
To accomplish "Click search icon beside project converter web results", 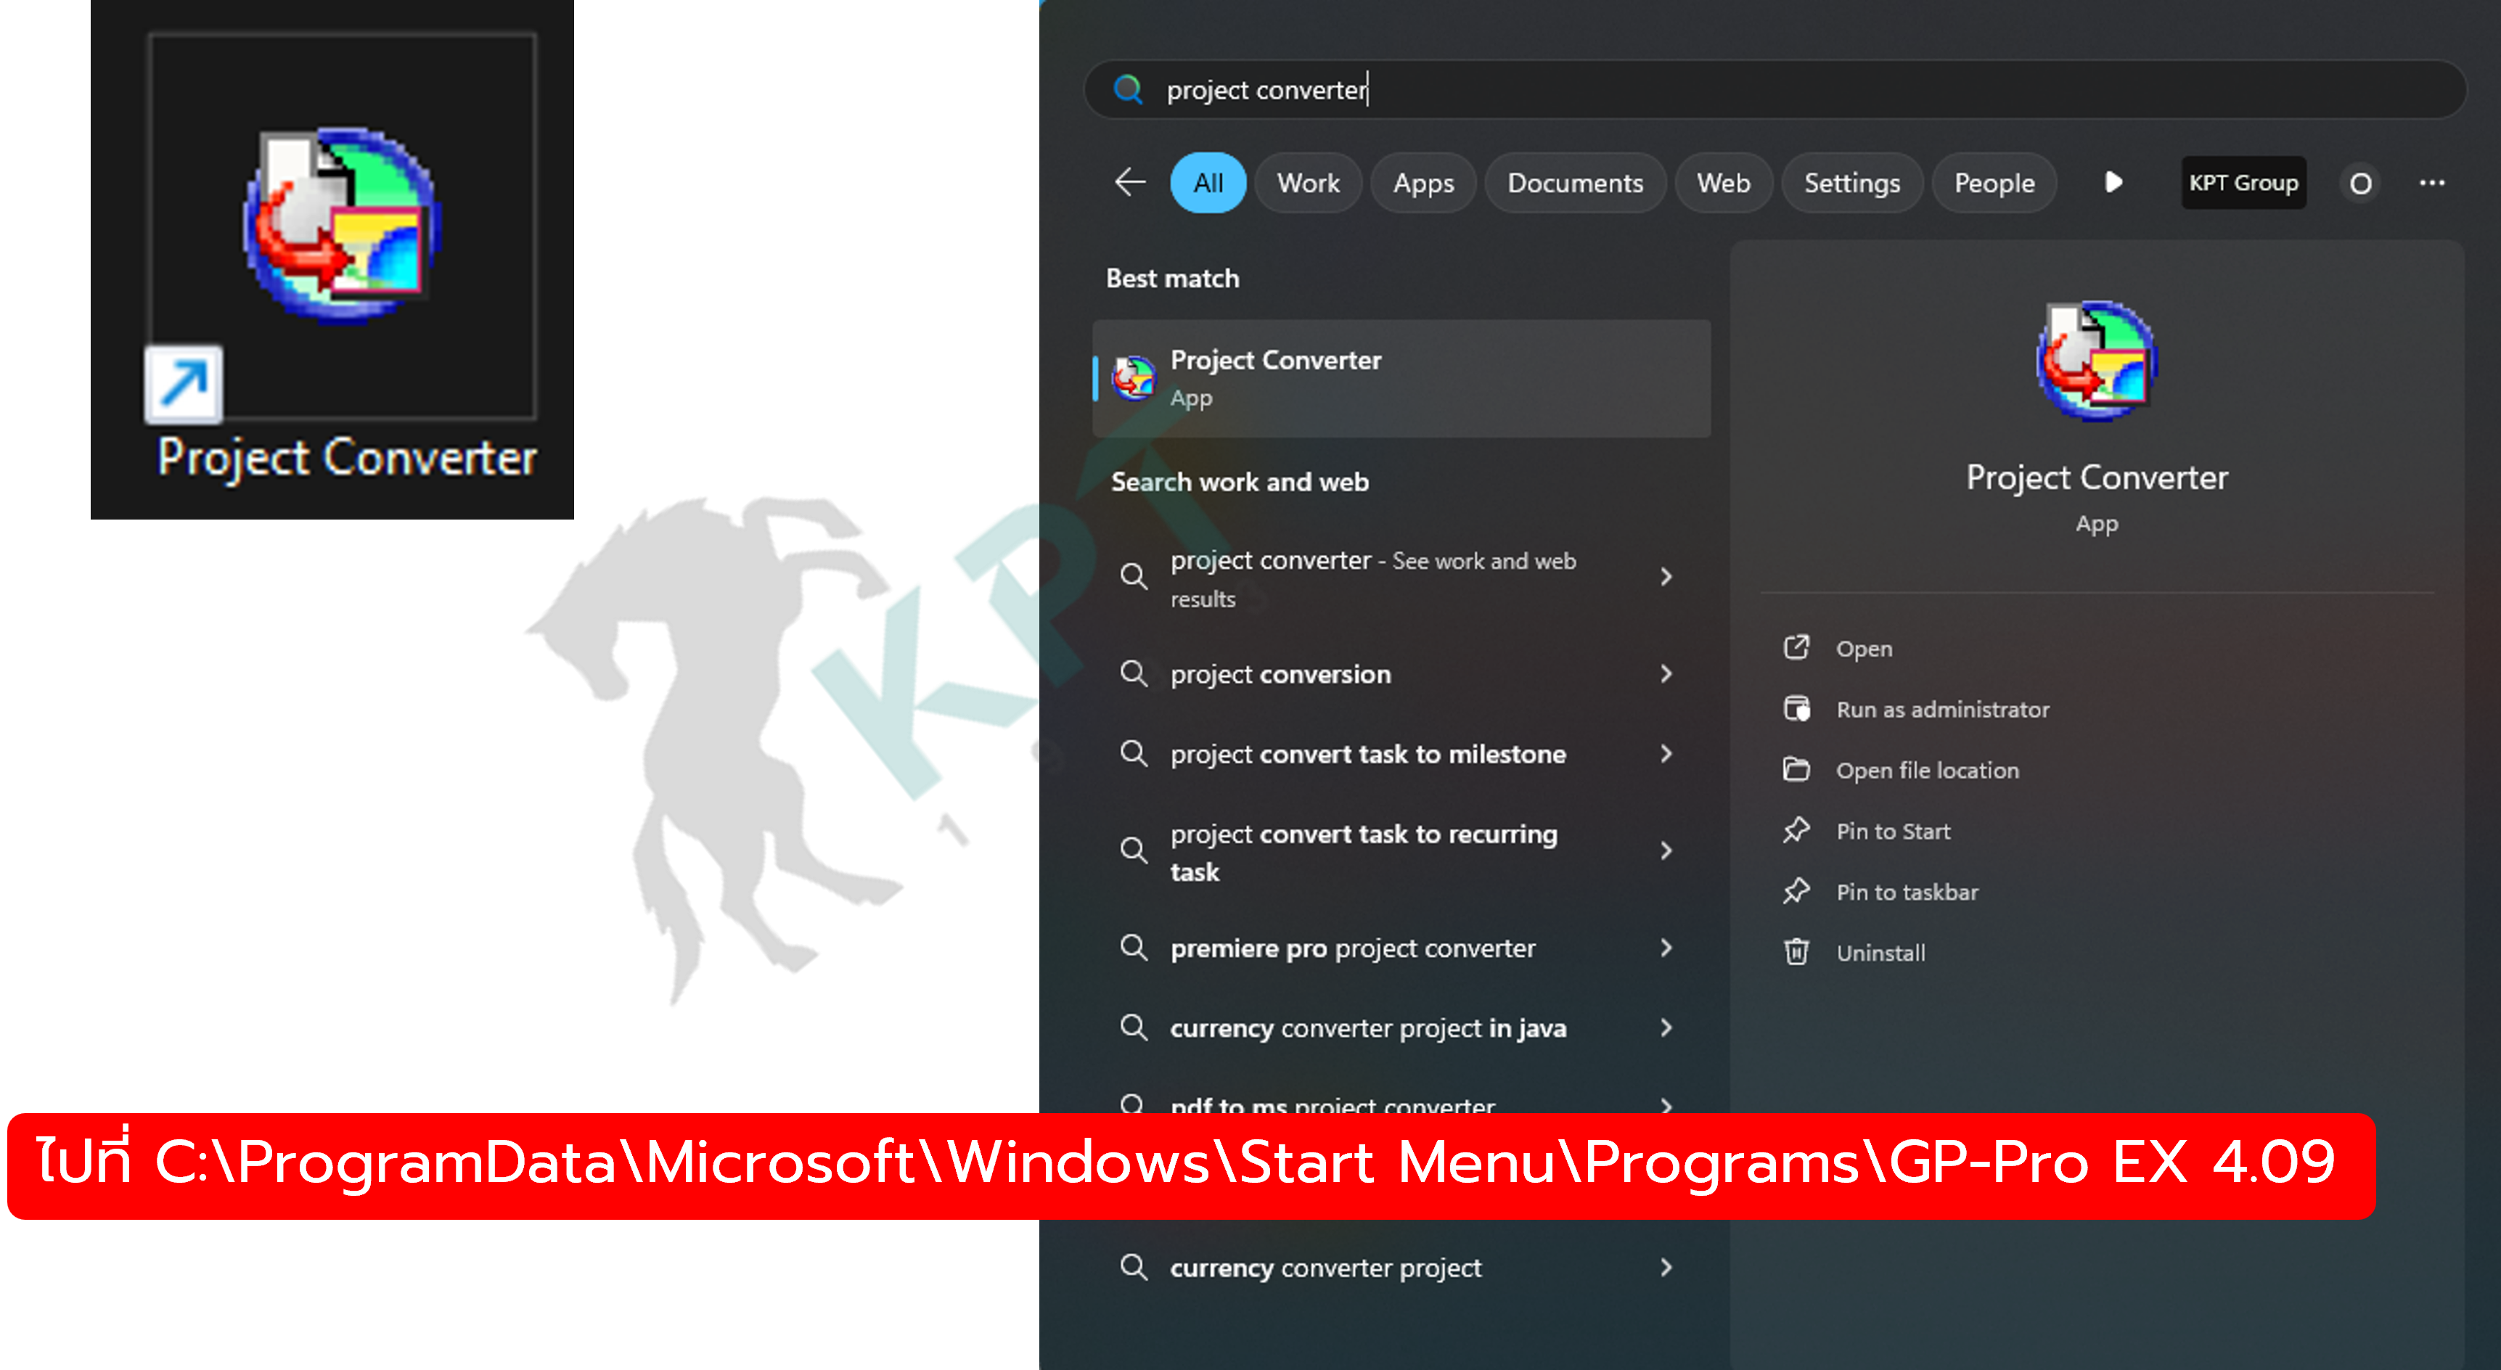I will [1133, 577].
